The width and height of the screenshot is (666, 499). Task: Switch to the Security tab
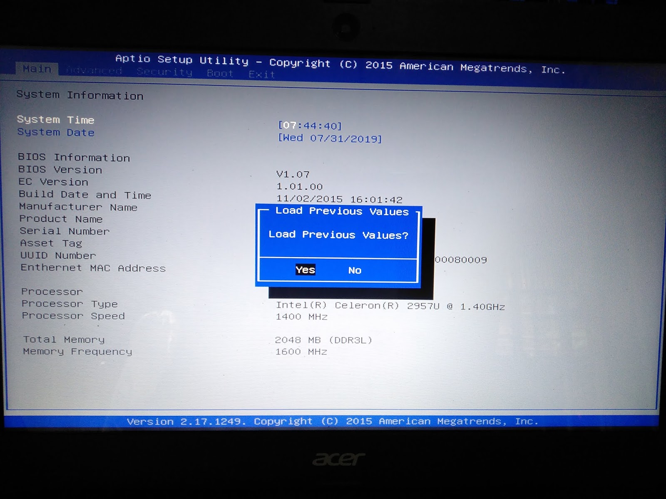164,72
